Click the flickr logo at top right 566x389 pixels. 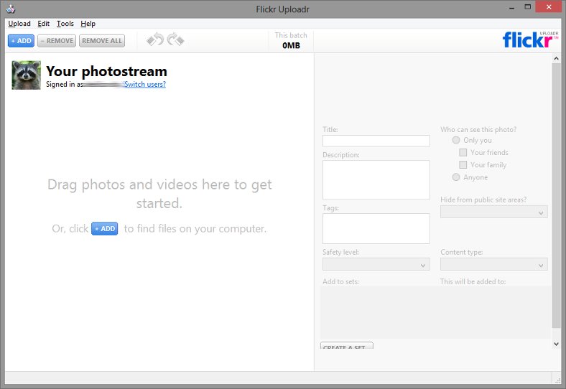coord(530,39)
